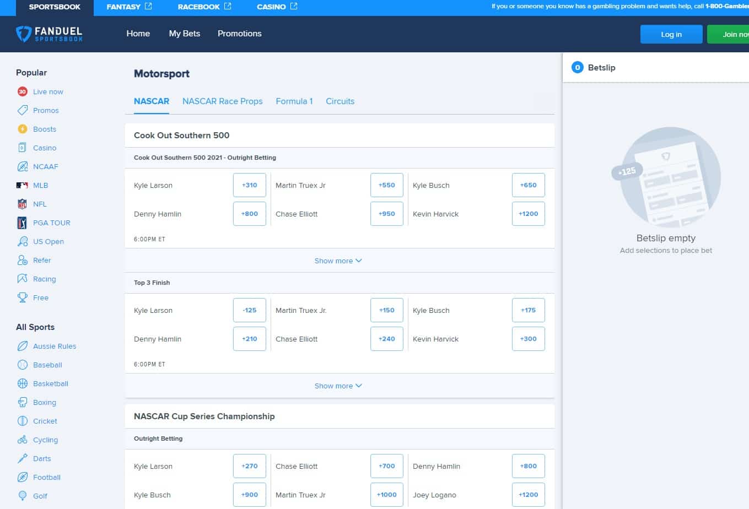The height and width of the screenshot is (509, 749).
Task: Click the Football icon in All Sports
Action: (x=23, y=477)
